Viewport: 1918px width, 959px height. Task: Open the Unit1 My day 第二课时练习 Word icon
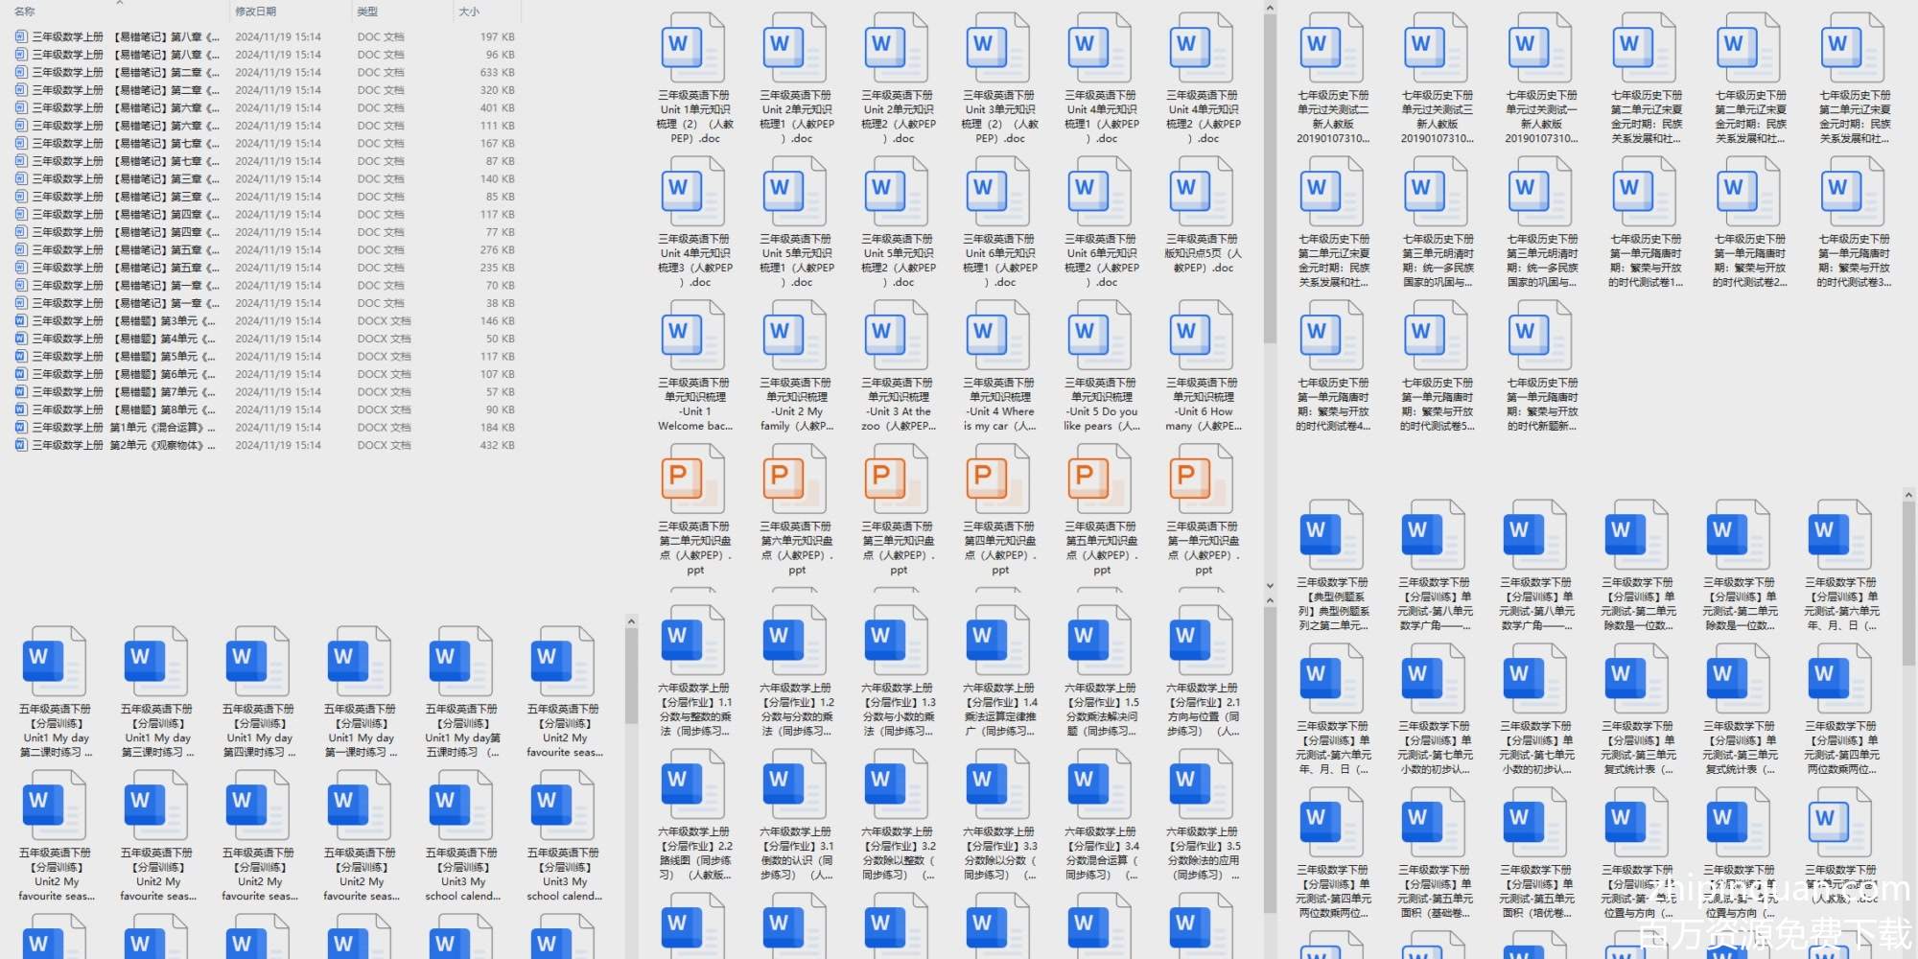(x=54, y=662)
